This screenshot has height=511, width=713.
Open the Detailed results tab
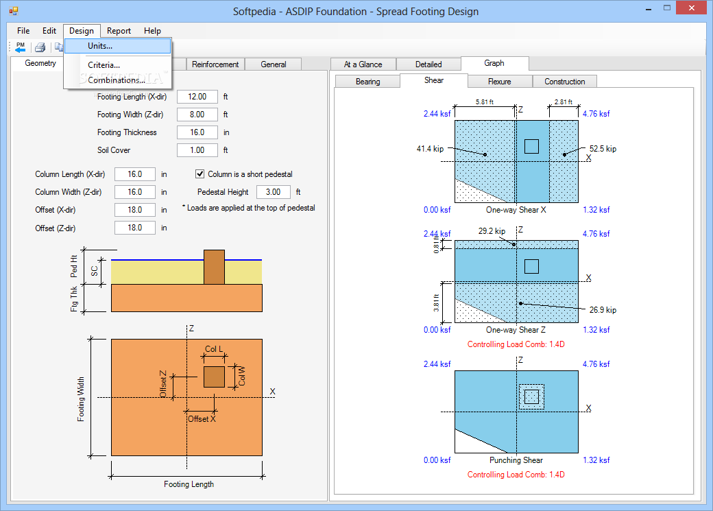pyautogui.click(x=428, y=64)
